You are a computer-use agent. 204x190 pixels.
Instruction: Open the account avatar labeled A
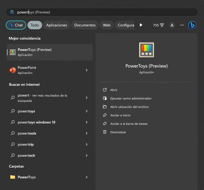pos(172,25)
